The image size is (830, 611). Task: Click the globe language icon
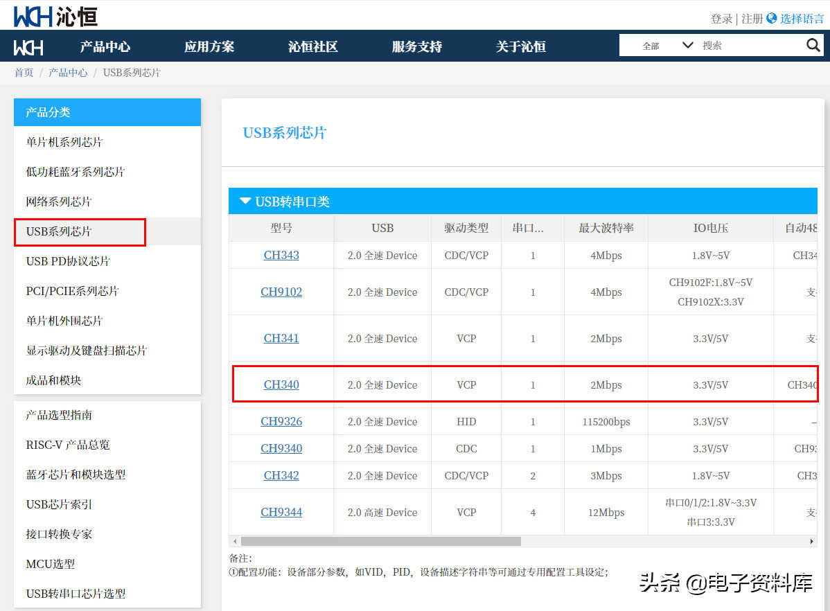click(x=772, y=19)
